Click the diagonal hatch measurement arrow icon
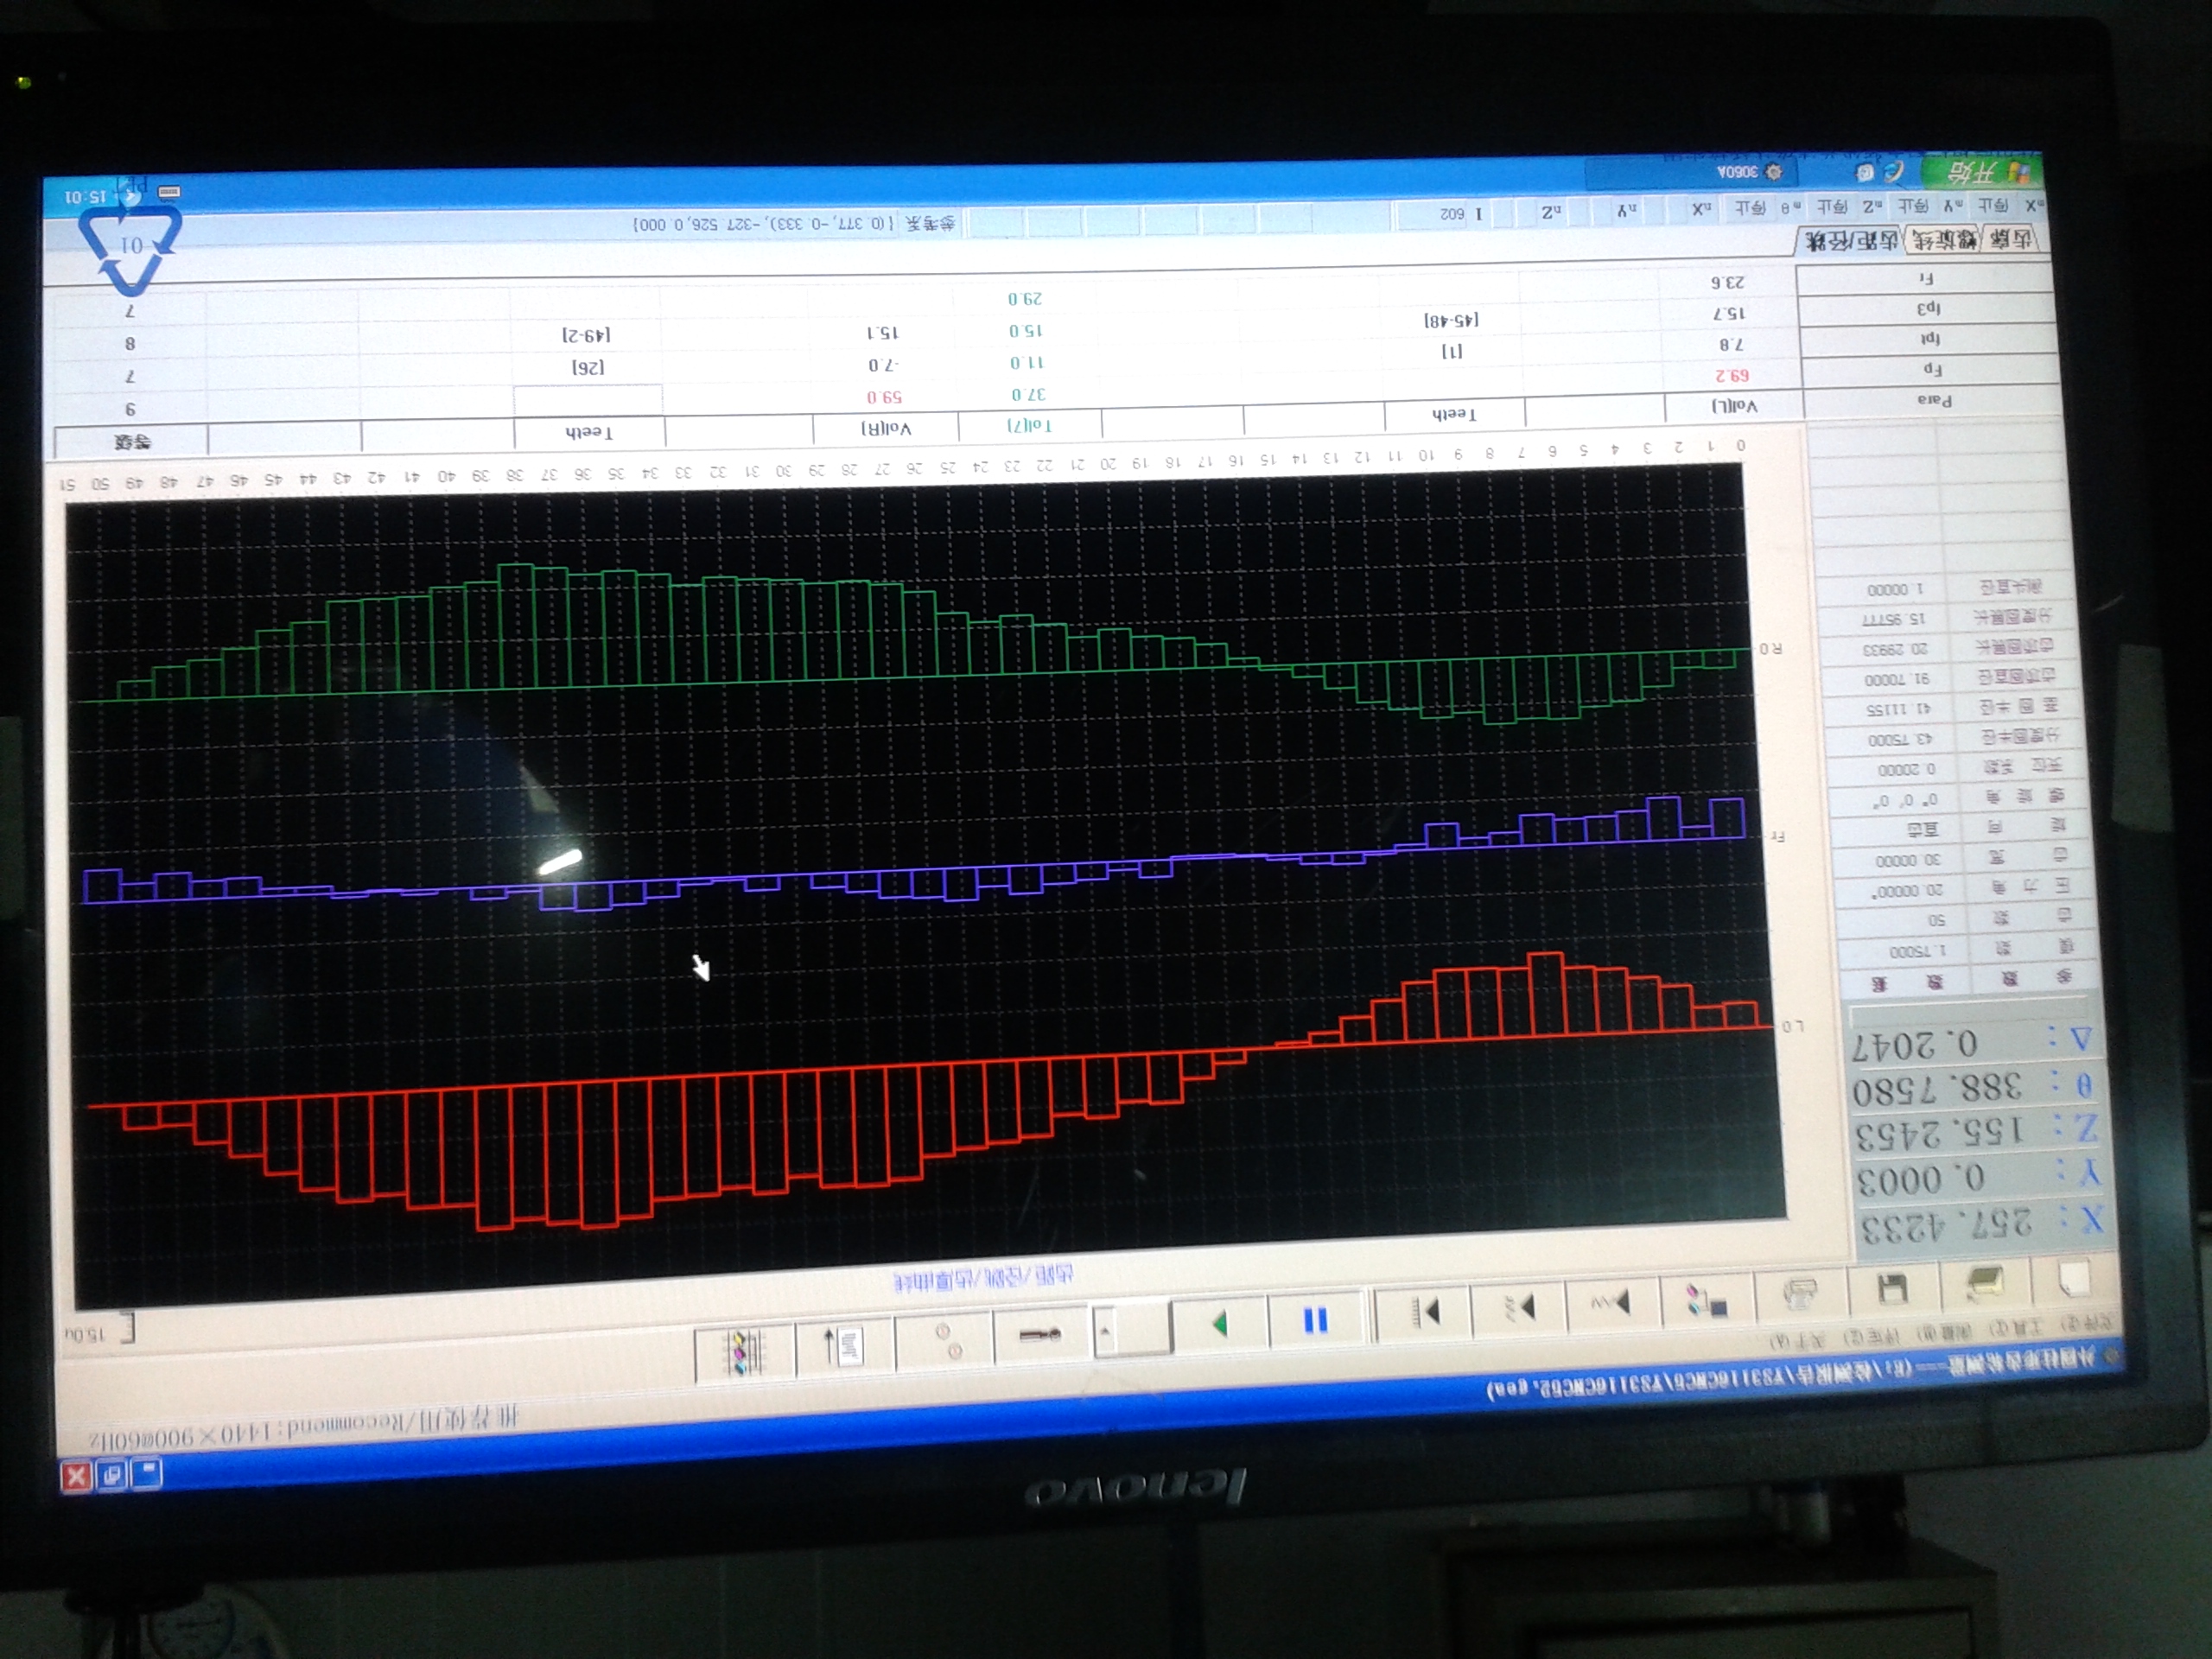The height and width of the screenshot is (1659, 2212). (x=1518, y=1307)
